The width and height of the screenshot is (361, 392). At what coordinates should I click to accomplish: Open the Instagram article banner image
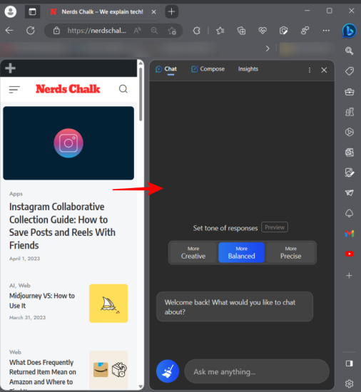pyautogui.click(x=68, y=143)
